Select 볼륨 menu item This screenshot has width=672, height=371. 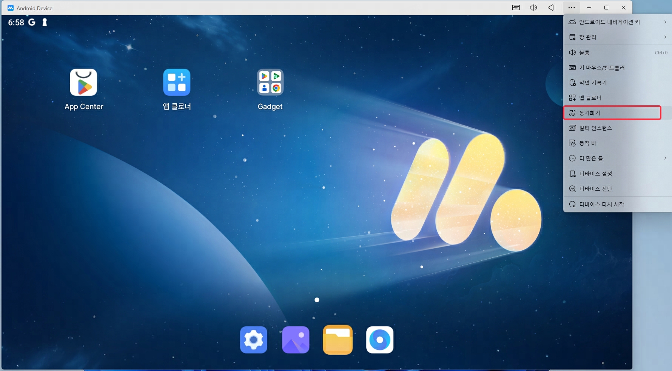coord(618,52)
